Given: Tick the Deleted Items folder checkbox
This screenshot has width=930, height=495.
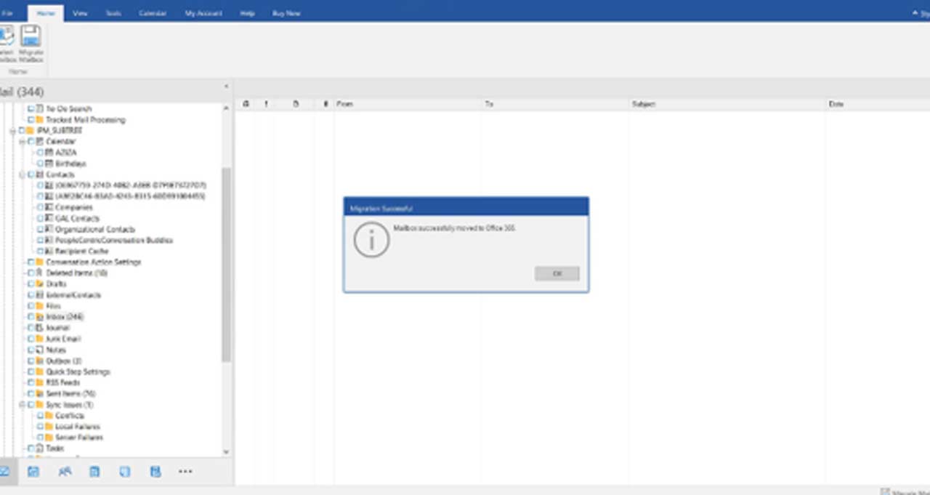Looking at the screenshot, I should 31,273.
